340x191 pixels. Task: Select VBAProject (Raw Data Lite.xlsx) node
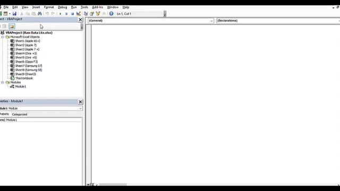pos(29,33)
